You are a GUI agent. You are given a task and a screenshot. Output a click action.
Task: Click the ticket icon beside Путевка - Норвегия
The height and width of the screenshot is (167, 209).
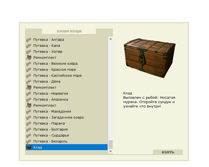[x=29, y=94]
